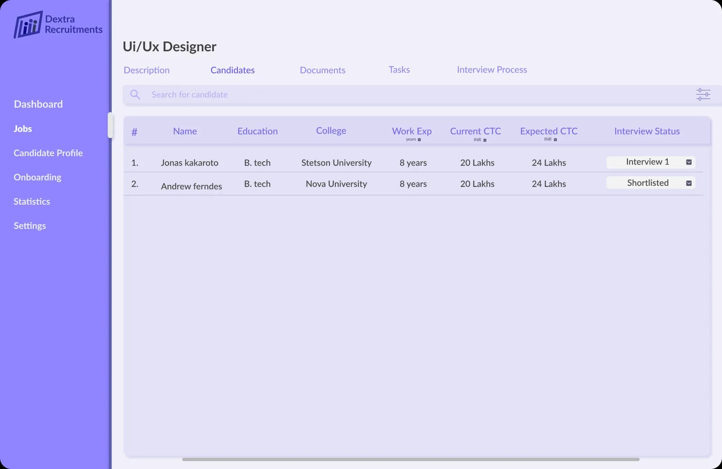This screenshot has height=469, width=722.
Task: Select candidate Jonas kakaroto
Action: [x=190, y=163]
